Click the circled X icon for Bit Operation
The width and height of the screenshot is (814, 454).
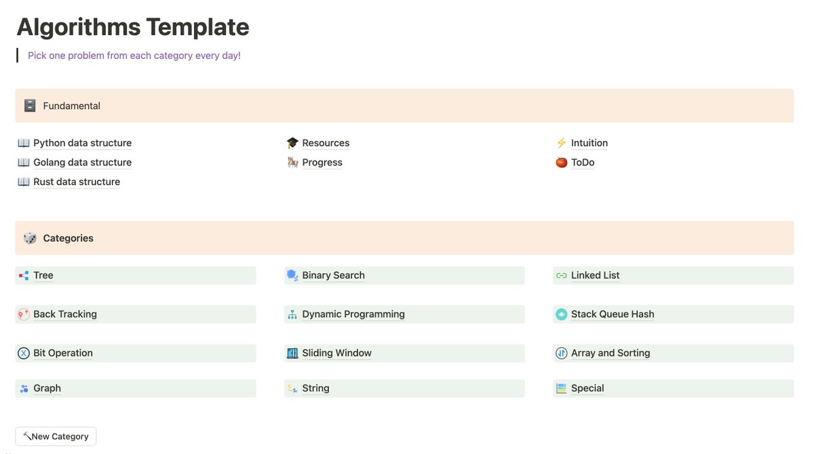[x=24, y=353]
